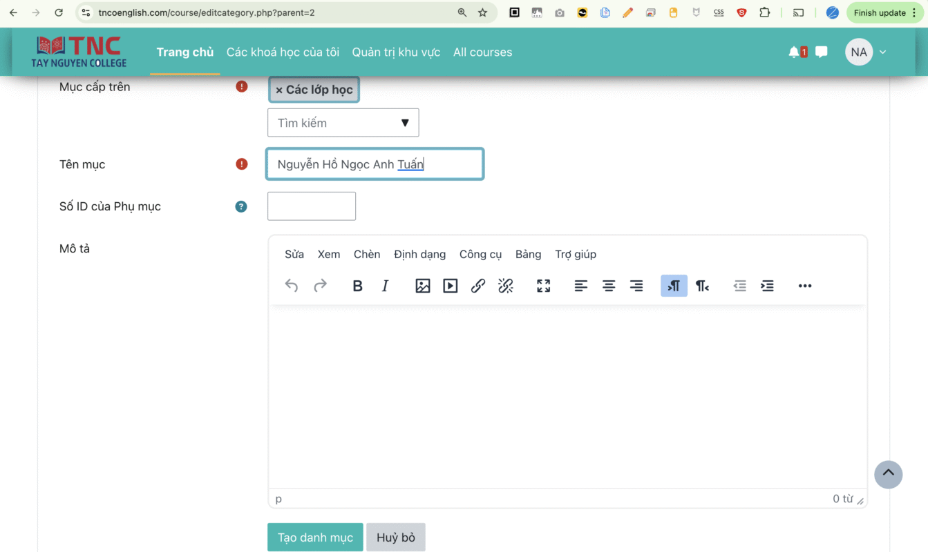Click the Số ID của Phụ mục field
Viewport: 928px width, 552px height.
click(312, 206)
